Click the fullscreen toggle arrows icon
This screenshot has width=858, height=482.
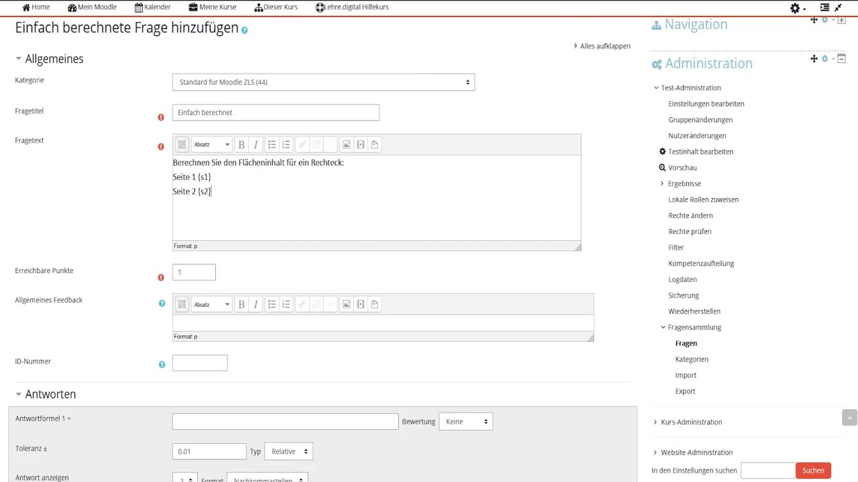(838, 8)
